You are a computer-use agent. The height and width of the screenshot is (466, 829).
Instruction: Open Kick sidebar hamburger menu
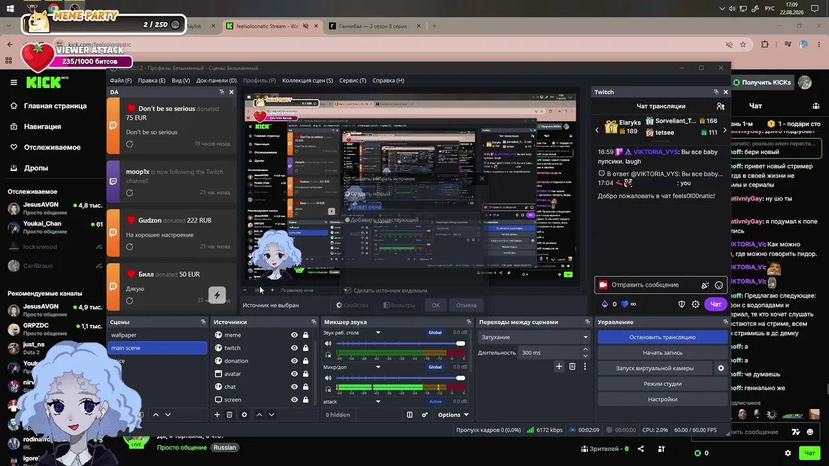[x=14, y=82]
